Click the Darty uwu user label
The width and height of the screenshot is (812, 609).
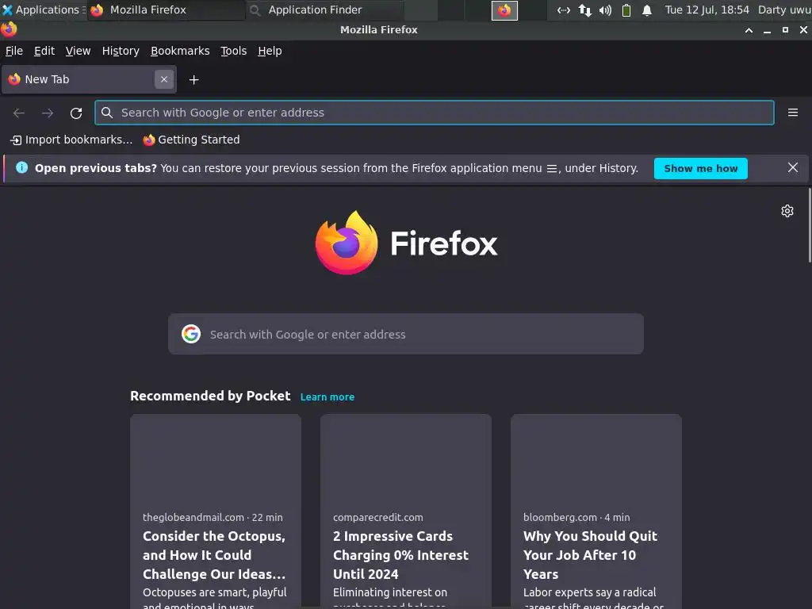pyautogui.click(x=784, y=10)
